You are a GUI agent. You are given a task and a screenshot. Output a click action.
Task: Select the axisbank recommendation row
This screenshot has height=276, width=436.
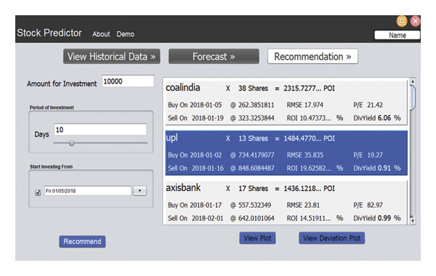tap(286, 203)
